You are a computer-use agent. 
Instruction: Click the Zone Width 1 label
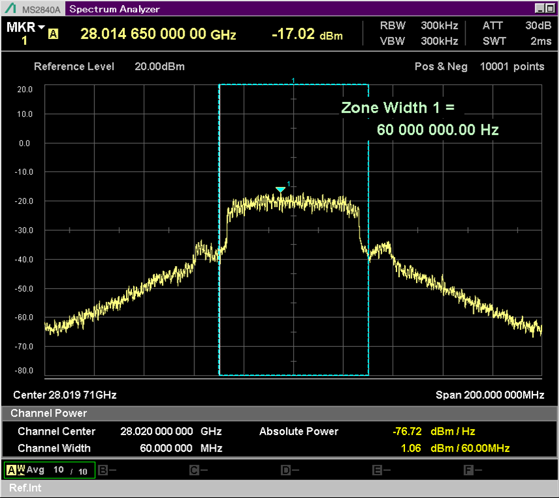tap(403, 108)
